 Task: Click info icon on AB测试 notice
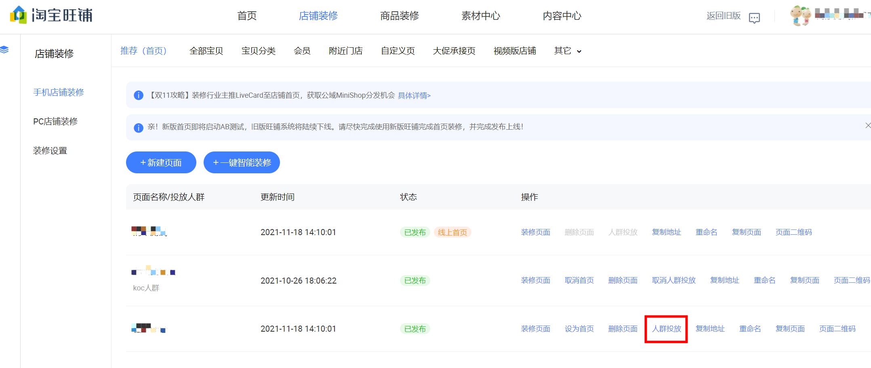(x=139, y=128)
